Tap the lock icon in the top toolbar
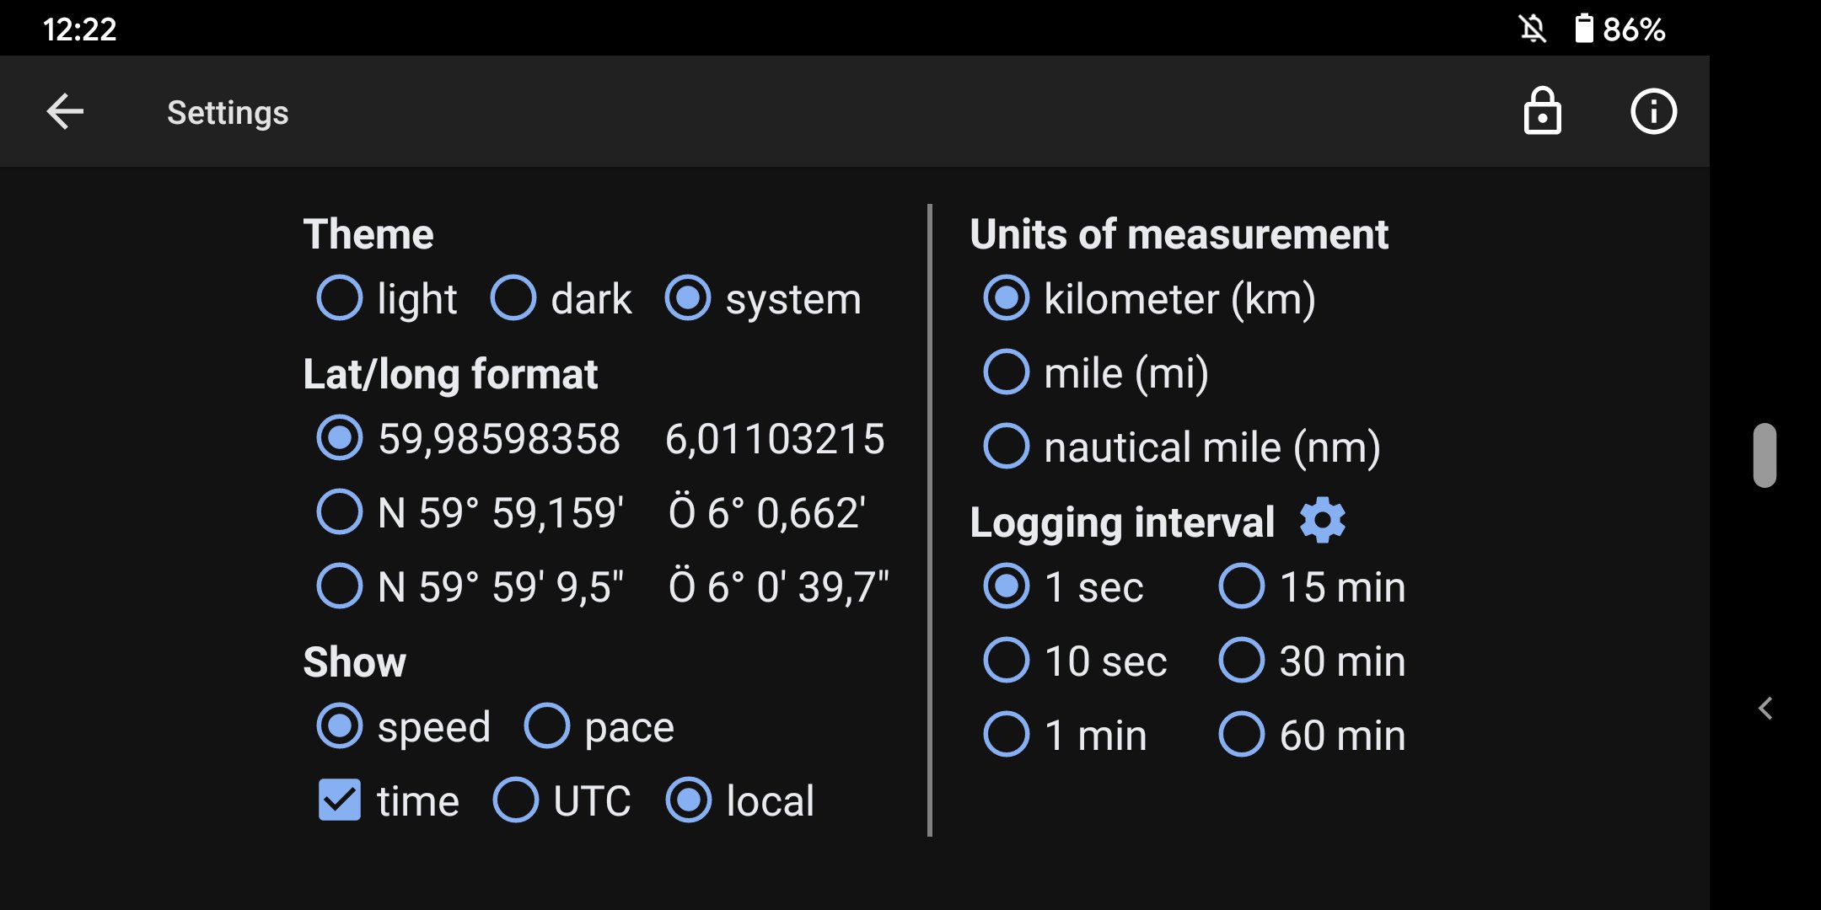Image resolution: width=1821 pixels, height=910 pixels. [1543, 111]
